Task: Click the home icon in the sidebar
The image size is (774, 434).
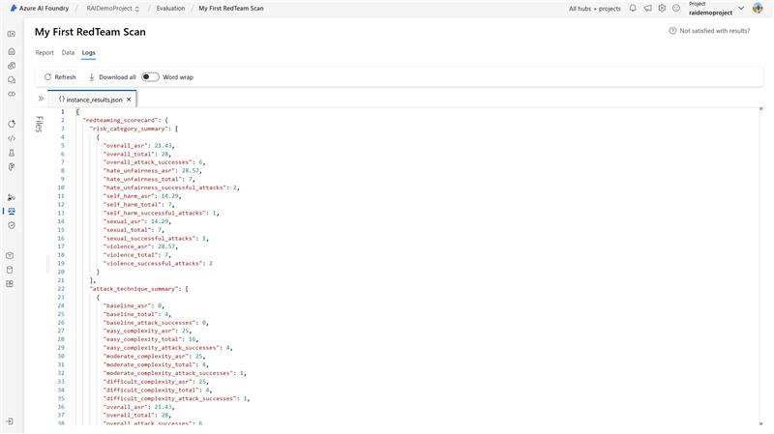Action: coord(11,51)
